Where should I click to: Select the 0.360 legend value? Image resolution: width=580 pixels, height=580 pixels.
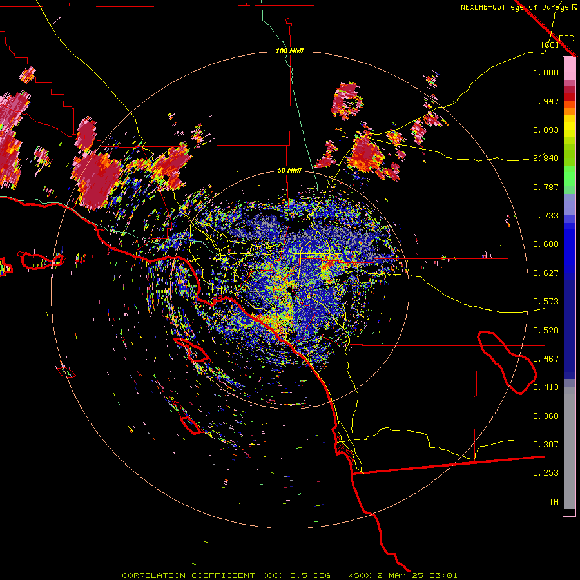point(546,416)
